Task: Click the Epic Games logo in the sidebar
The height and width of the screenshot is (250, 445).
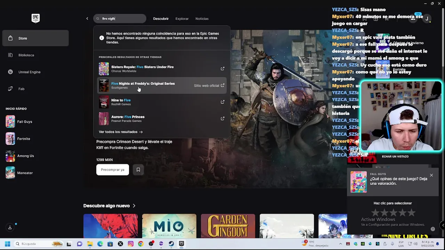Action: [35, 18]
